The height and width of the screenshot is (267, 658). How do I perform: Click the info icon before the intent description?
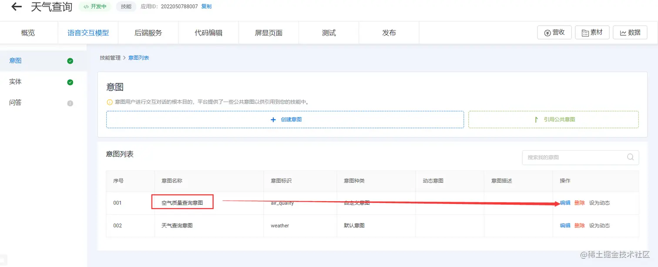[109, 102]
